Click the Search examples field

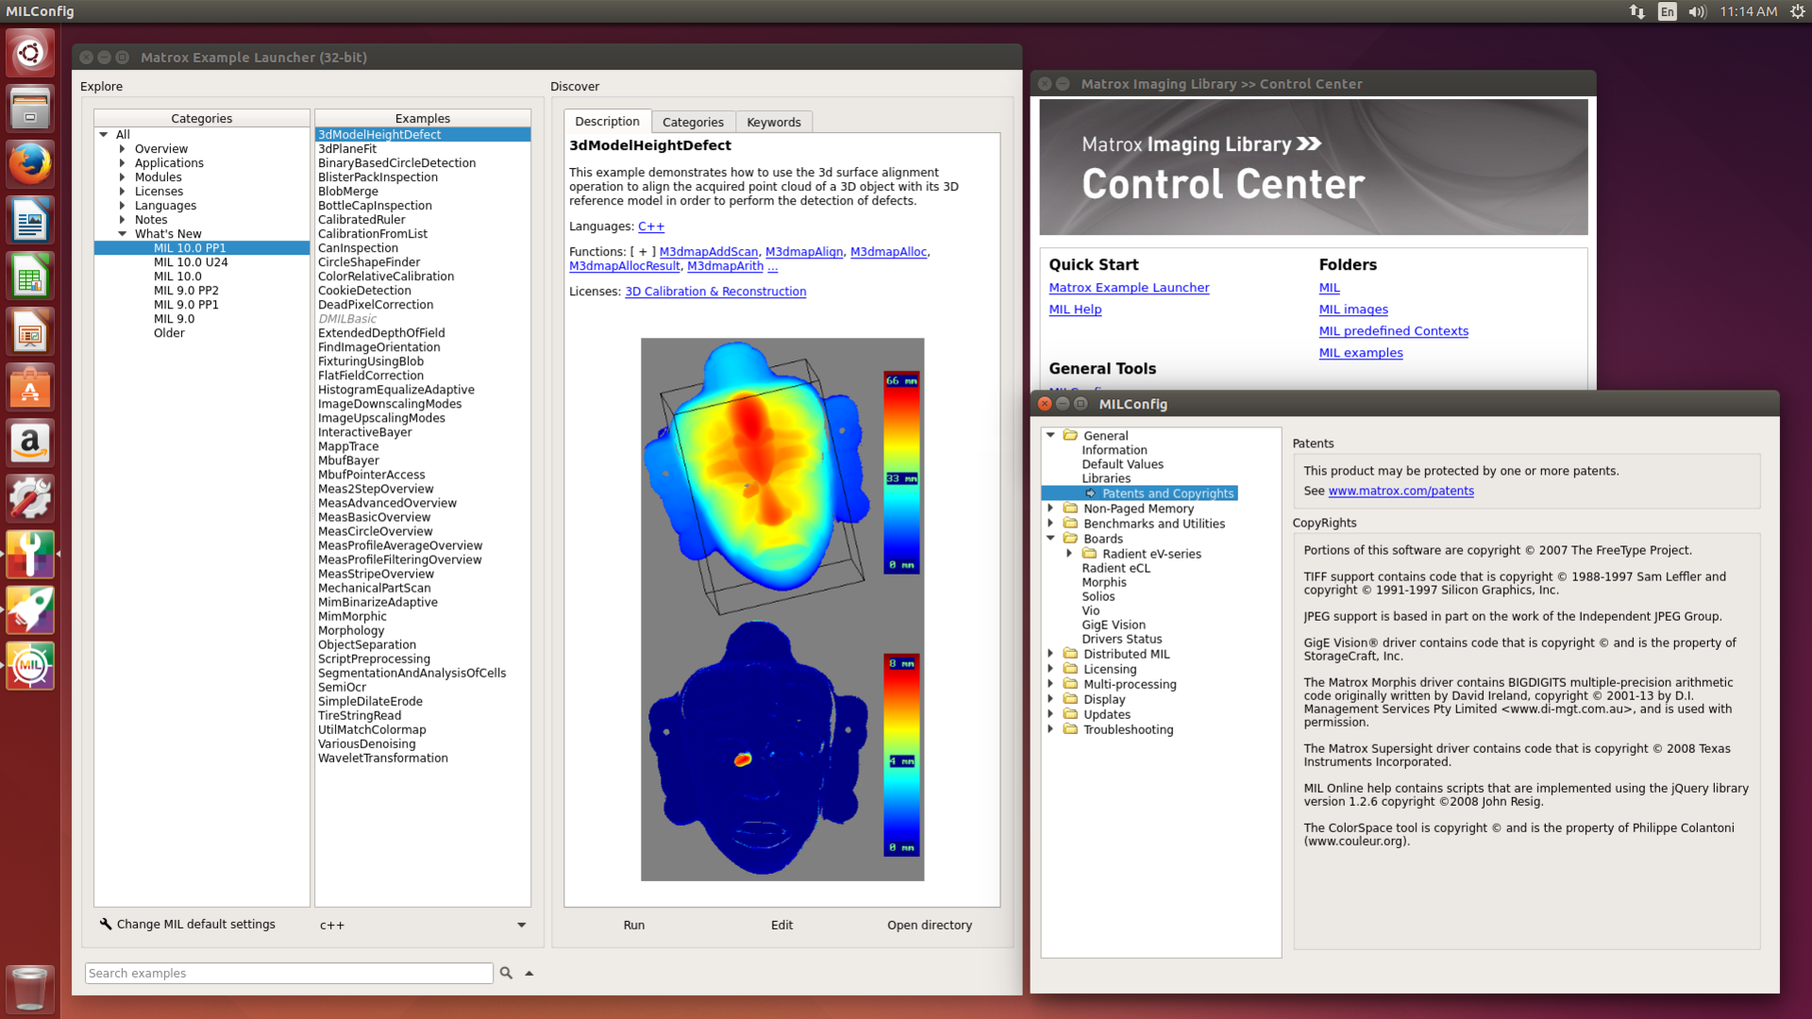coord(289,973)
